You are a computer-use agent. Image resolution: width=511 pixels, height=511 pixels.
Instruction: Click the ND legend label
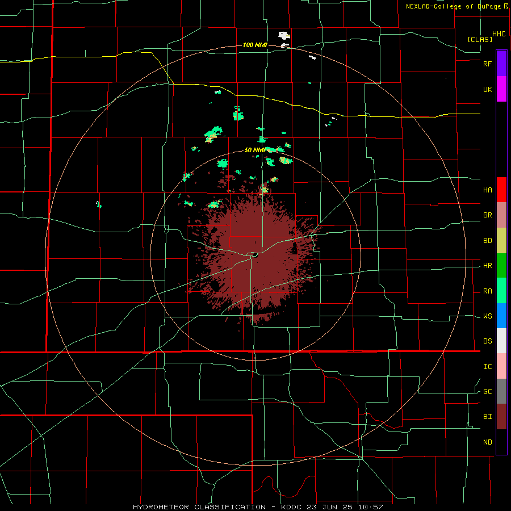[487, 442]
